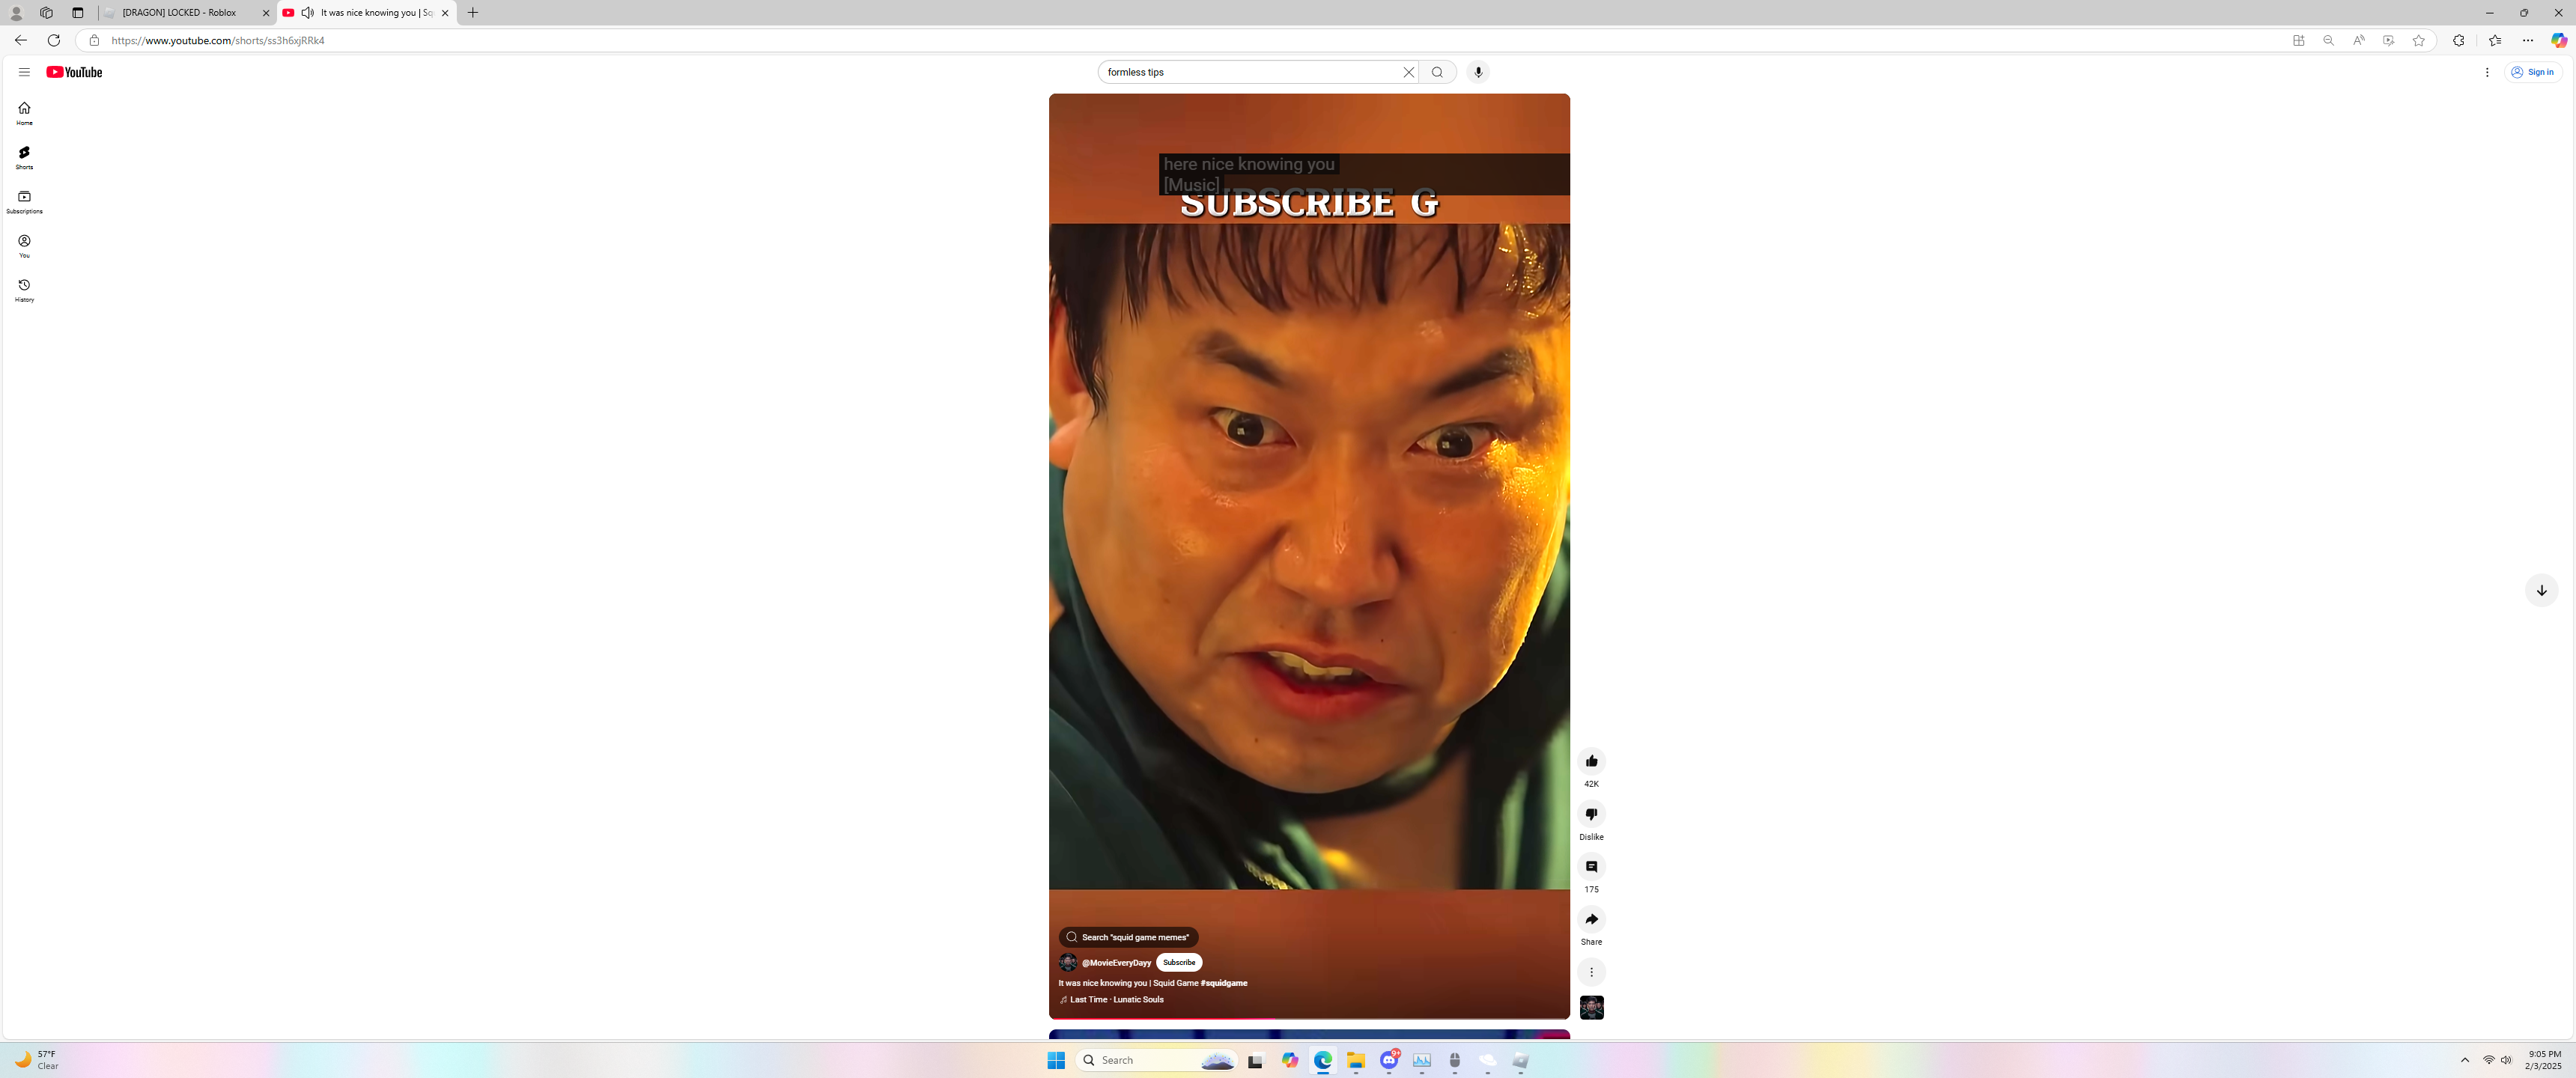Like the Short with thumbs up
Image resolution: width=2576 pixels, height=1078 pixels.
(x=1591, y=761)
